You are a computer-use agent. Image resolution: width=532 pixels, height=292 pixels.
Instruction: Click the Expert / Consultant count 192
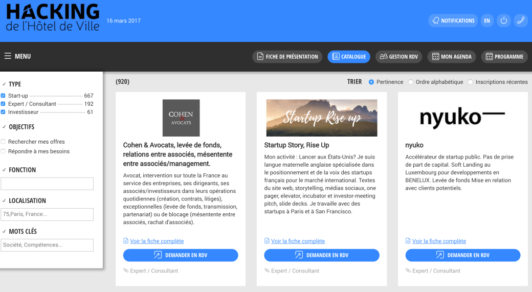pyautogui.click(x=88, y=104)
